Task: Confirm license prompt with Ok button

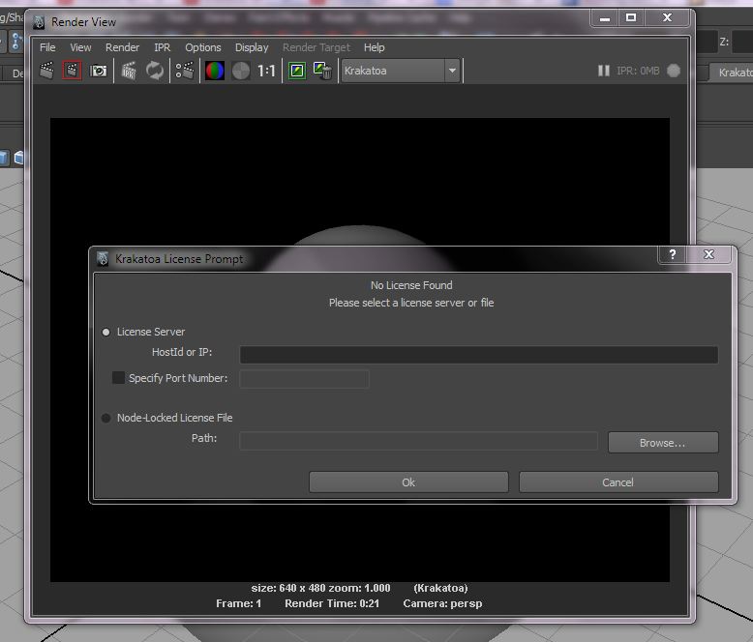Action: point(408,481)
